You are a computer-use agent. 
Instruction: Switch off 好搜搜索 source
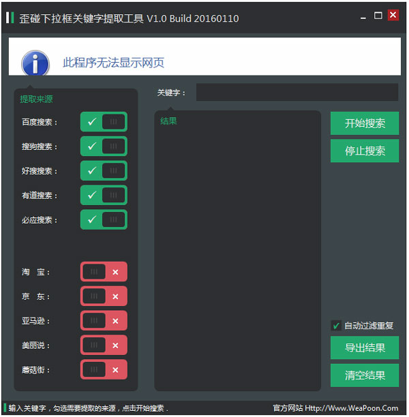pyautogui.click(x=104, y=171)
